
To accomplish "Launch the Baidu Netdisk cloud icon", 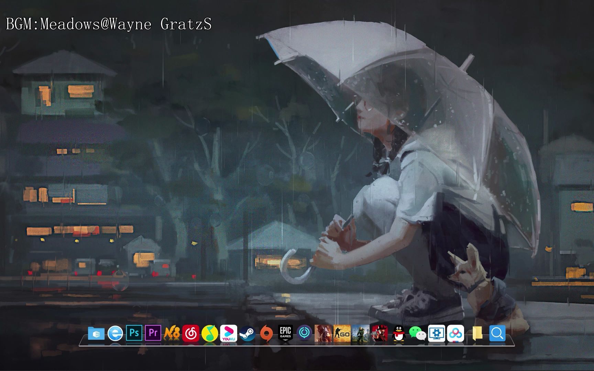I will coord(455,334).
